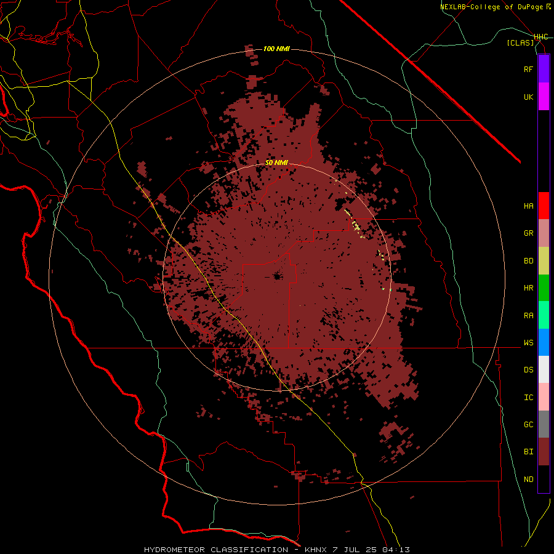The image size is (554, 554).
Task: Click the 100 NMI range ring label
Action: 276,49
